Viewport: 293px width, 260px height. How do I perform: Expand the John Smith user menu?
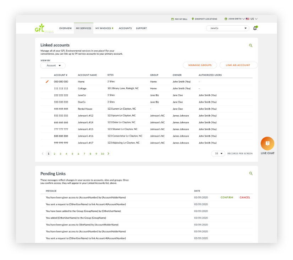point(234,19)
